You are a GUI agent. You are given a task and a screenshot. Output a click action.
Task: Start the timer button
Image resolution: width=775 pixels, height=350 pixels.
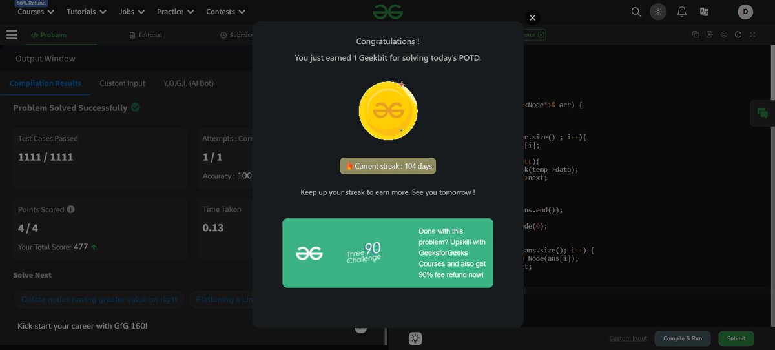(x=535, y=35)
